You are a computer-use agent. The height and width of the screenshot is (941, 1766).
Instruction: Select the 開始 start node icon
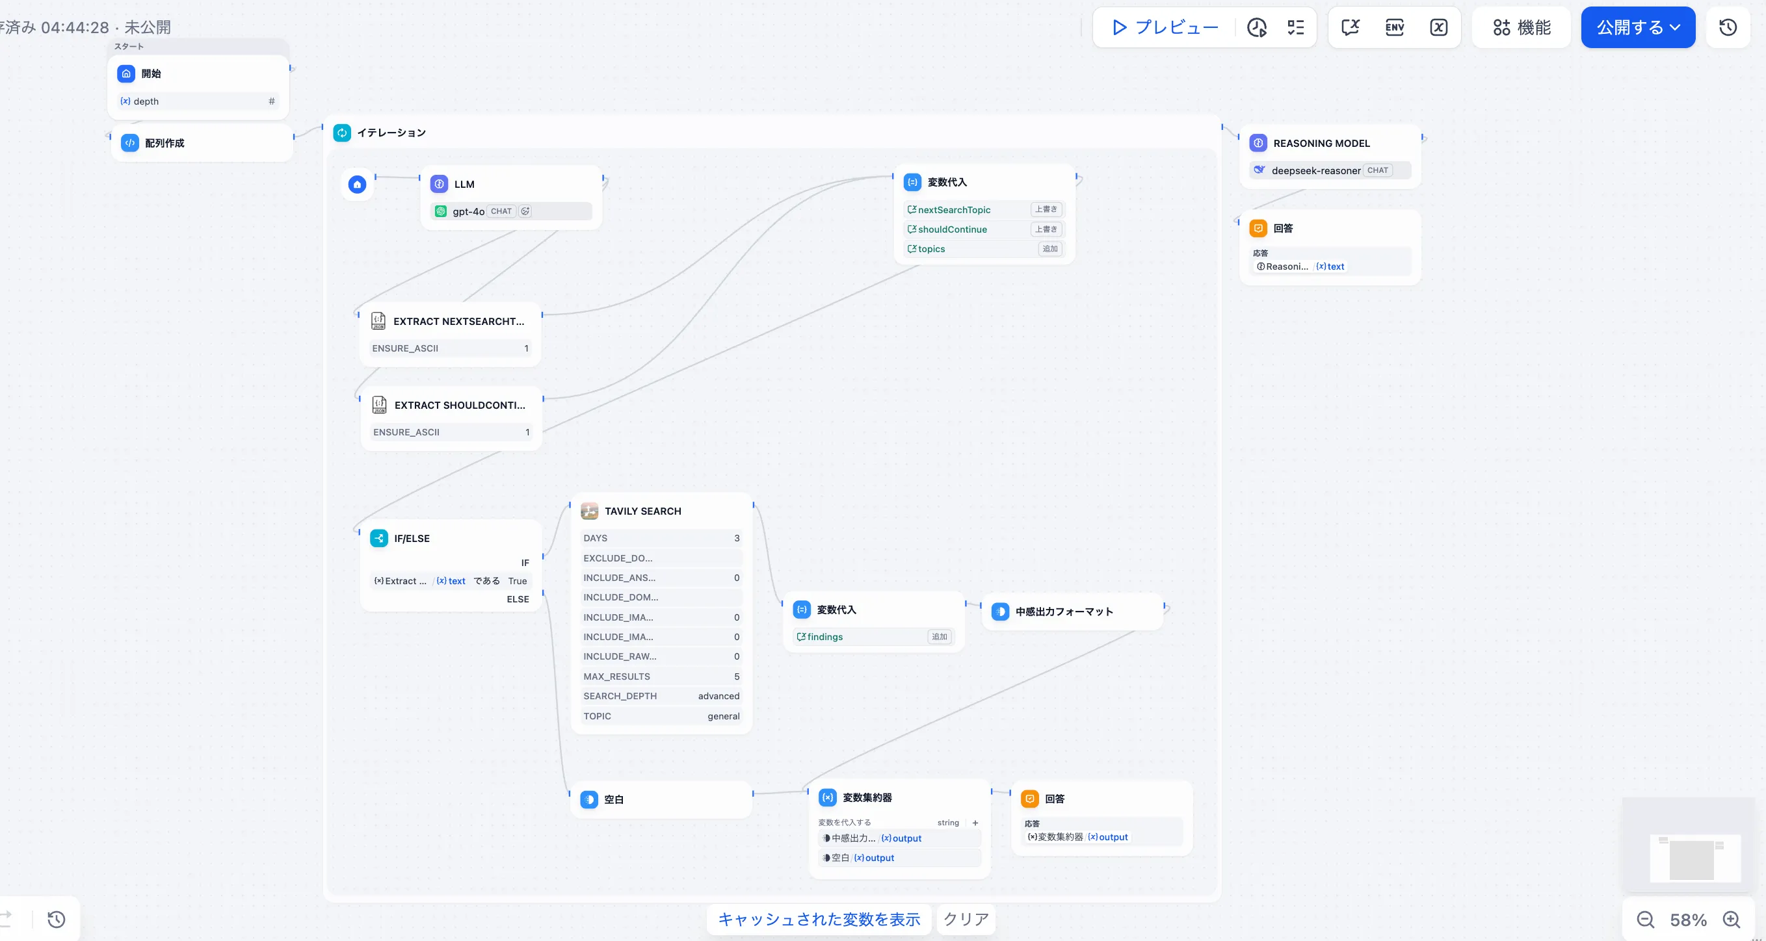click(126, 73)
